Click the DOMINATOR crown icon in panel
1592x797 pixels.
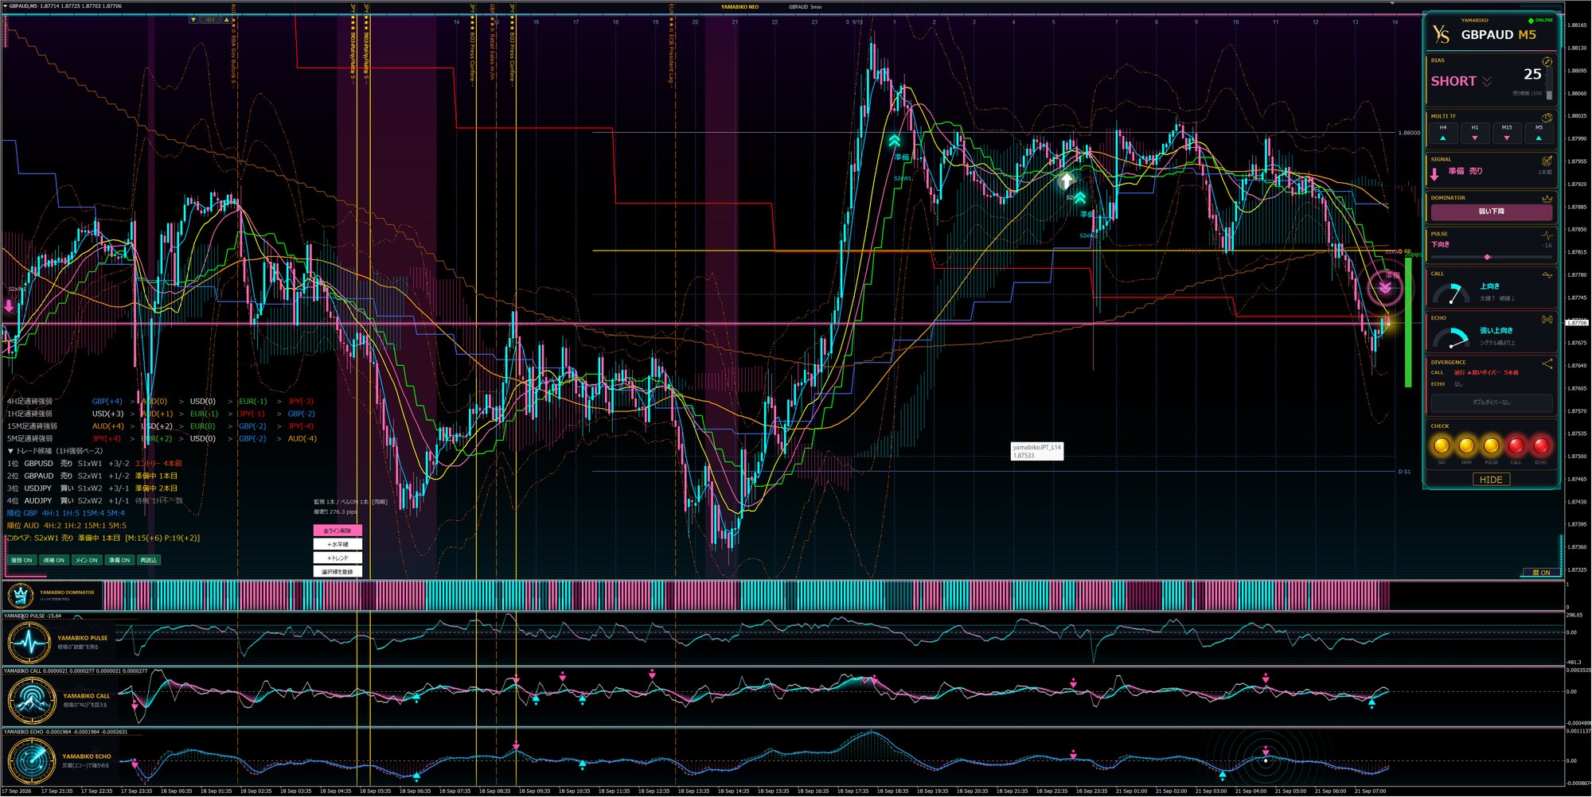tap(1547, 198)
